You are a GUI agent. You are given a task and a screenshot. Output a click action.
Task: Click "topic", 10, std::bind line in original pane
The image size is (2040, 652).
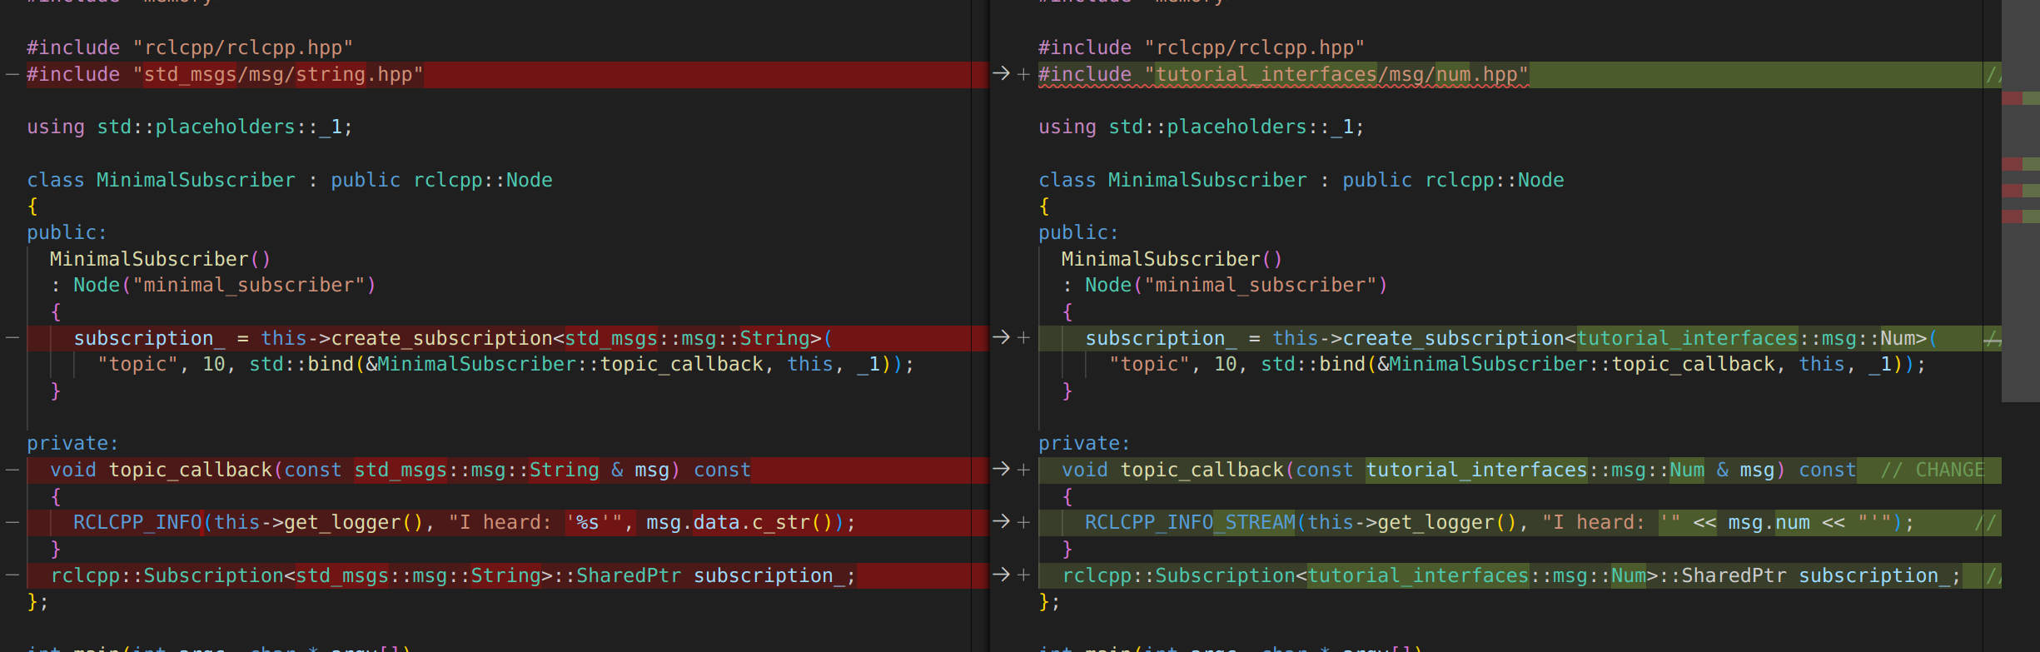tap(505, 365)
